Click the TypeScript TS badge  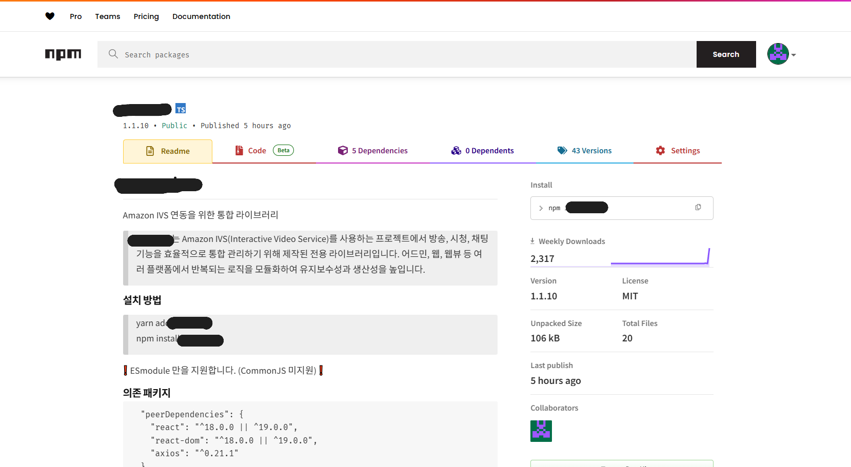coord(181,109)
